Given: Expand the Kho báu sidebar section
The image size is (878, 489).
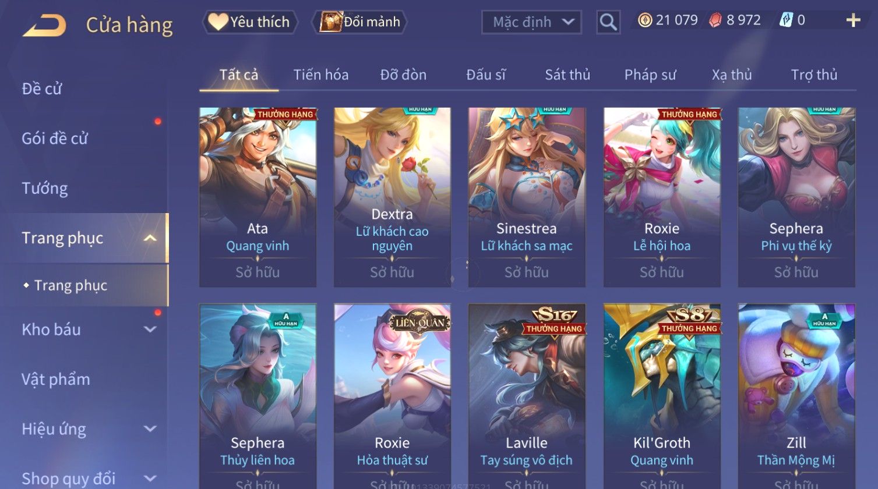Looking at the screenshot, I should (x=150, y=329).
